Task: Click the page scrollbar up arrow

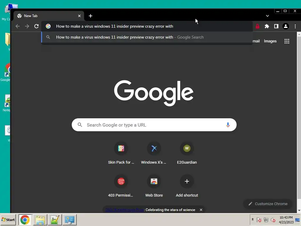Action: [299, 34]
